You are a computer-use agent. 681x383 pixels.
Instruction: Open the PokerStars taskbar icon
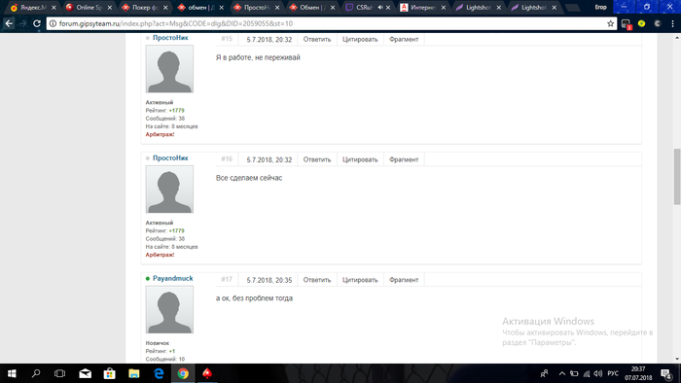pos(207,373)
